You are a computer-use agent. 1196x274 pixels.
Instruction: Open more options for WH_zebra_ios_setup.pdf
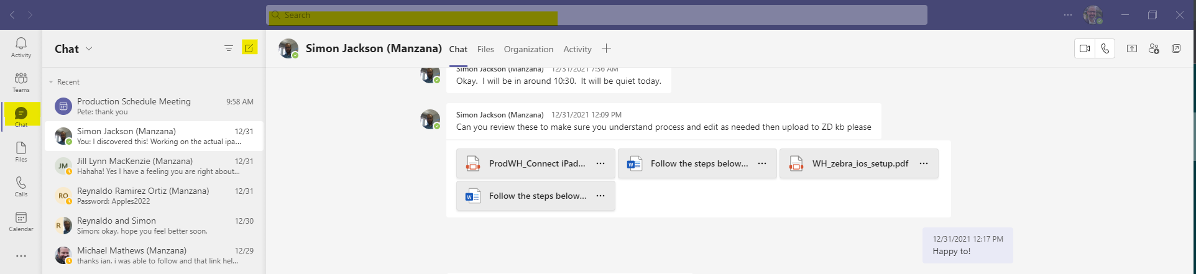[x=924, y=163]
